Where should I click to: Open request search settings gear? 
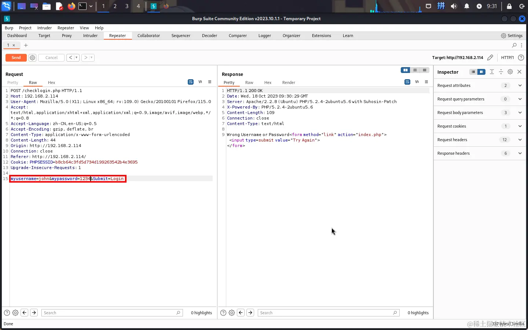[x=15, y=313]
